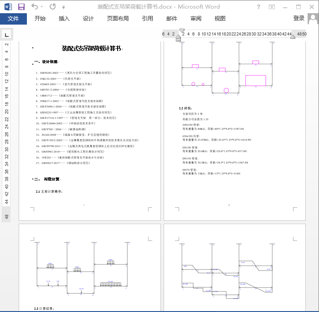Click the first-line indent marker on ruler
Image resolution: width=319 pixels, height=312 pixels.
[182, 31]
